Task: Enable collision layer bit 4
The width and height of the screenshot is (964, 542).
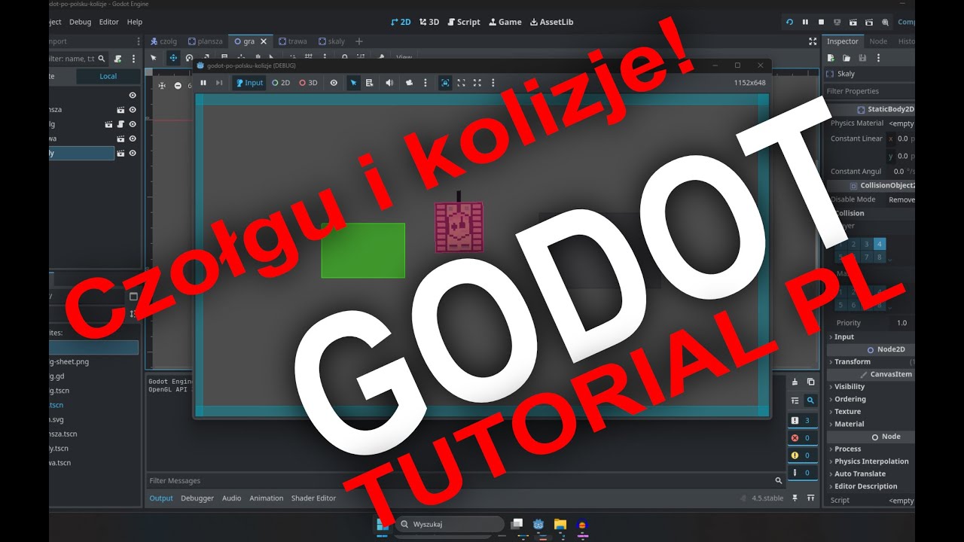Action: pyautogui.click(x=880, y=244)
